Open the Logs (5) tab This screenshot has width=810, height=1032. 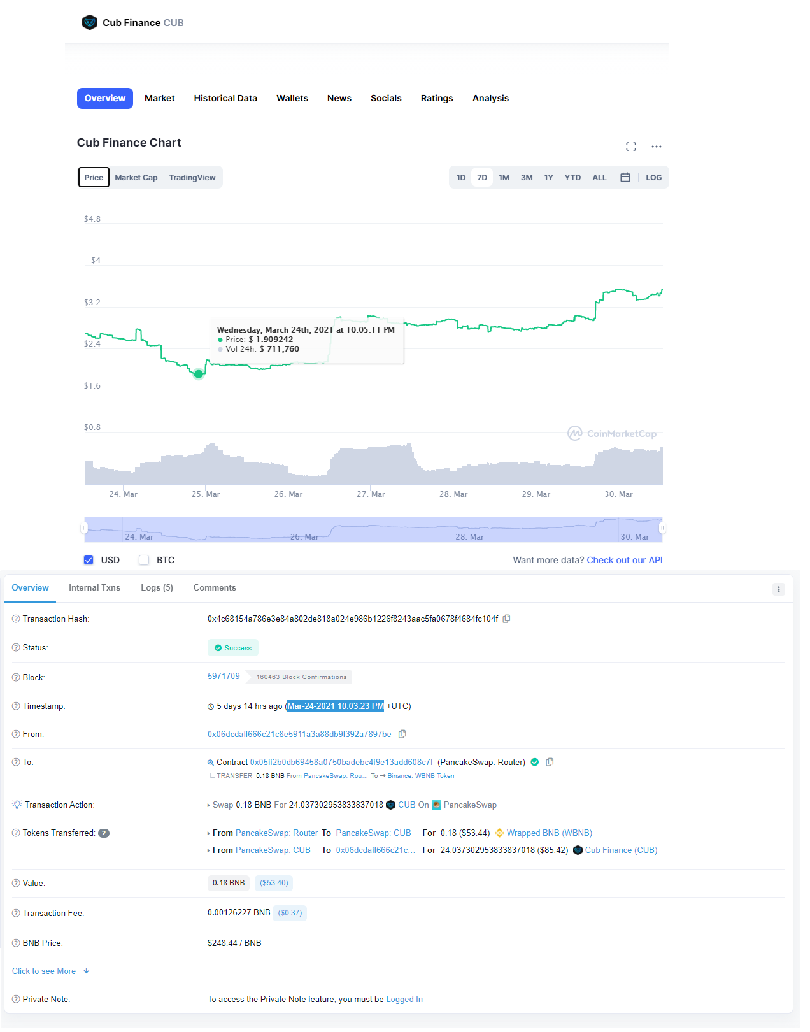157,587
